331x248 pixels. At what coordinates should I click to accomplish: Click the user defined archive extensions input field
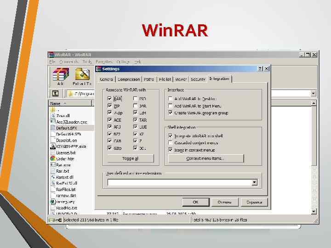click(180, 182)
